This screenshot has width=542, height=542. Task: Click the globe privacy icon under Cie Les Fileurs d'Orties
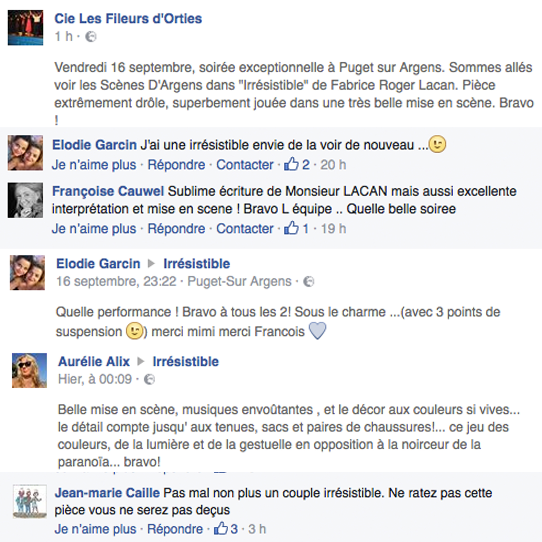coord(91,37)
